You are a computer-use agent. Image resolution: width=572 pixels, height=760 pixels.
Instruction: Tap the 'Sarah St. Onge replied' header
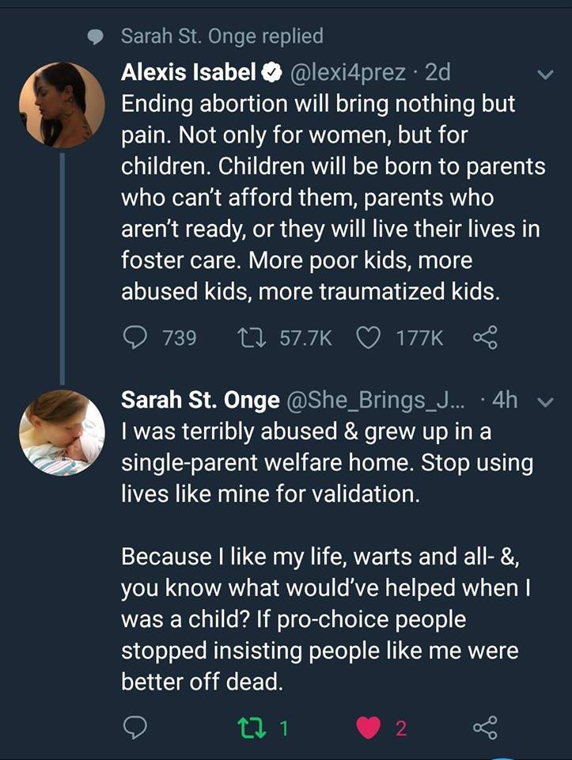pos(222,36)
